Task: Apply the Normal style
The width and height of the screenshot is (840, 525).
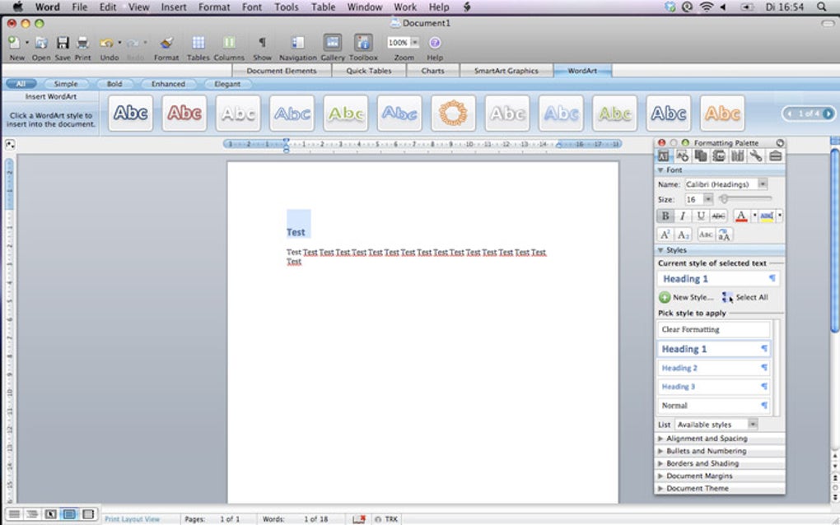Action: pyautogui.click(x=713, y=405)
